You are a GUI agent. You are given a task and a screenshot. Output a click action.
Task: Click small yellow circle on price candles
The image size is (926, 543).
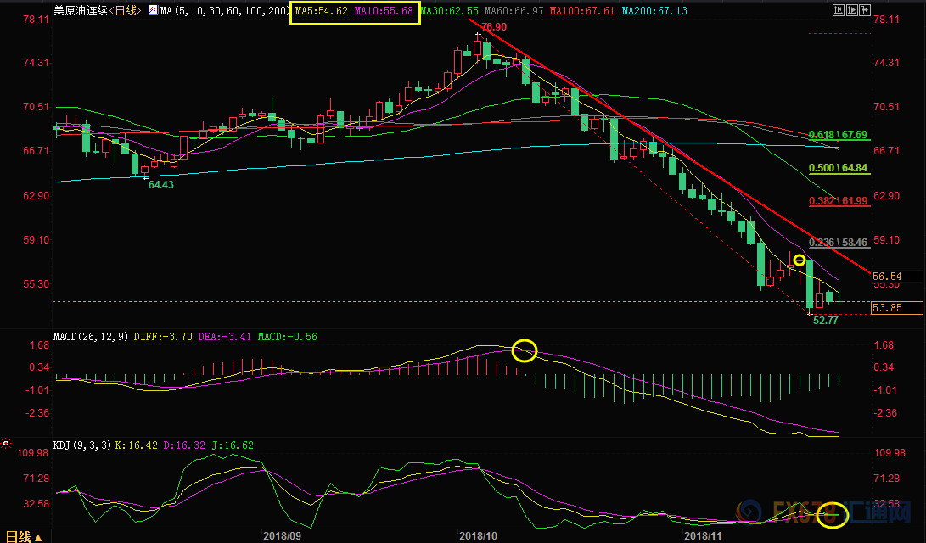click(799, 260)
